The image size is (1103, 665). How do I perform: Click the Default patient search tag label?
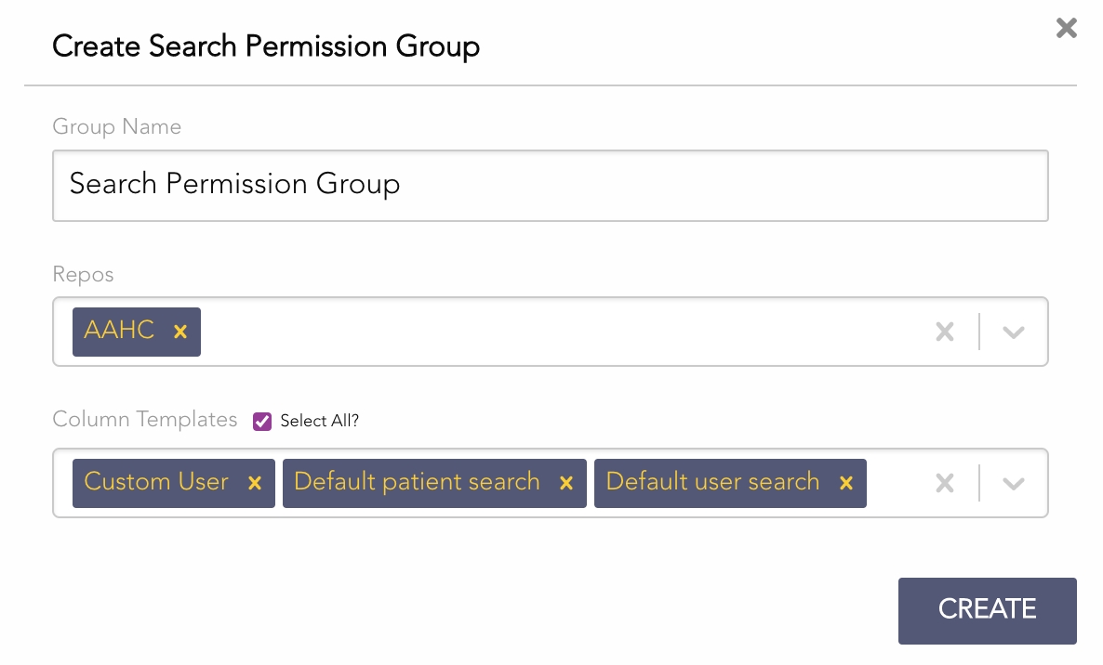point(417,482)
